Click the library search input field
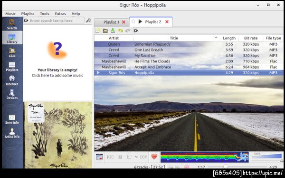The image size is (285, 178). click(x=54, y=20)
